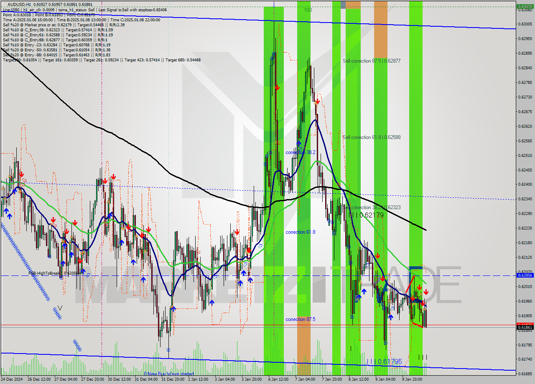The height and width of the screenshot is (384, 535).
Task: Click the blue 0.62056 price tag
Action: pos(524,275)
